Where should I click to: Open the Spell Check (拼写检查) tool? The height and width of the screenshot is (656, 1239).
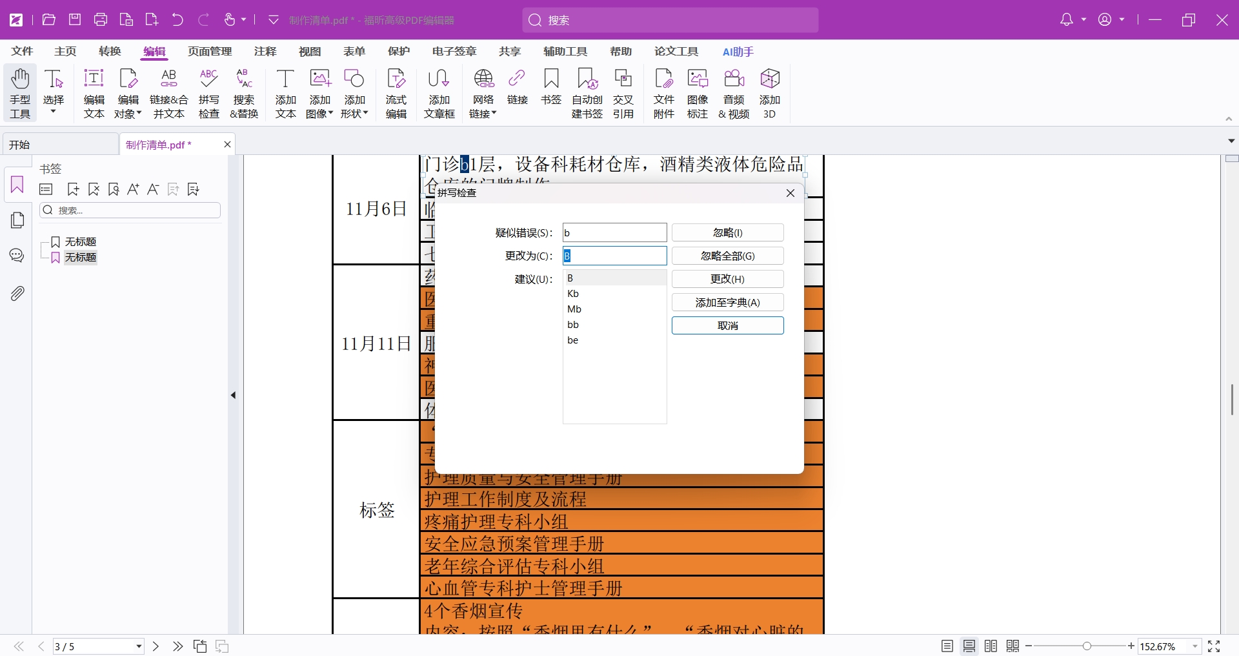tap(208, 93)
